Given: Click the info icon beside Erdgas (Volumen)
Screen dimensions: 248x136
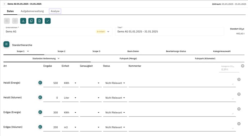Looking at the screenshot, I should [40, 127].
